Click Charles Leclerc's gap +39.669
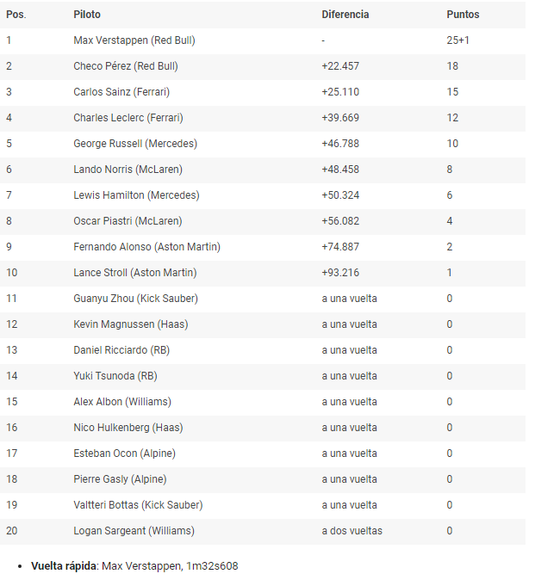The height and width of the screenshot is (580, 535). pos(340,118)
